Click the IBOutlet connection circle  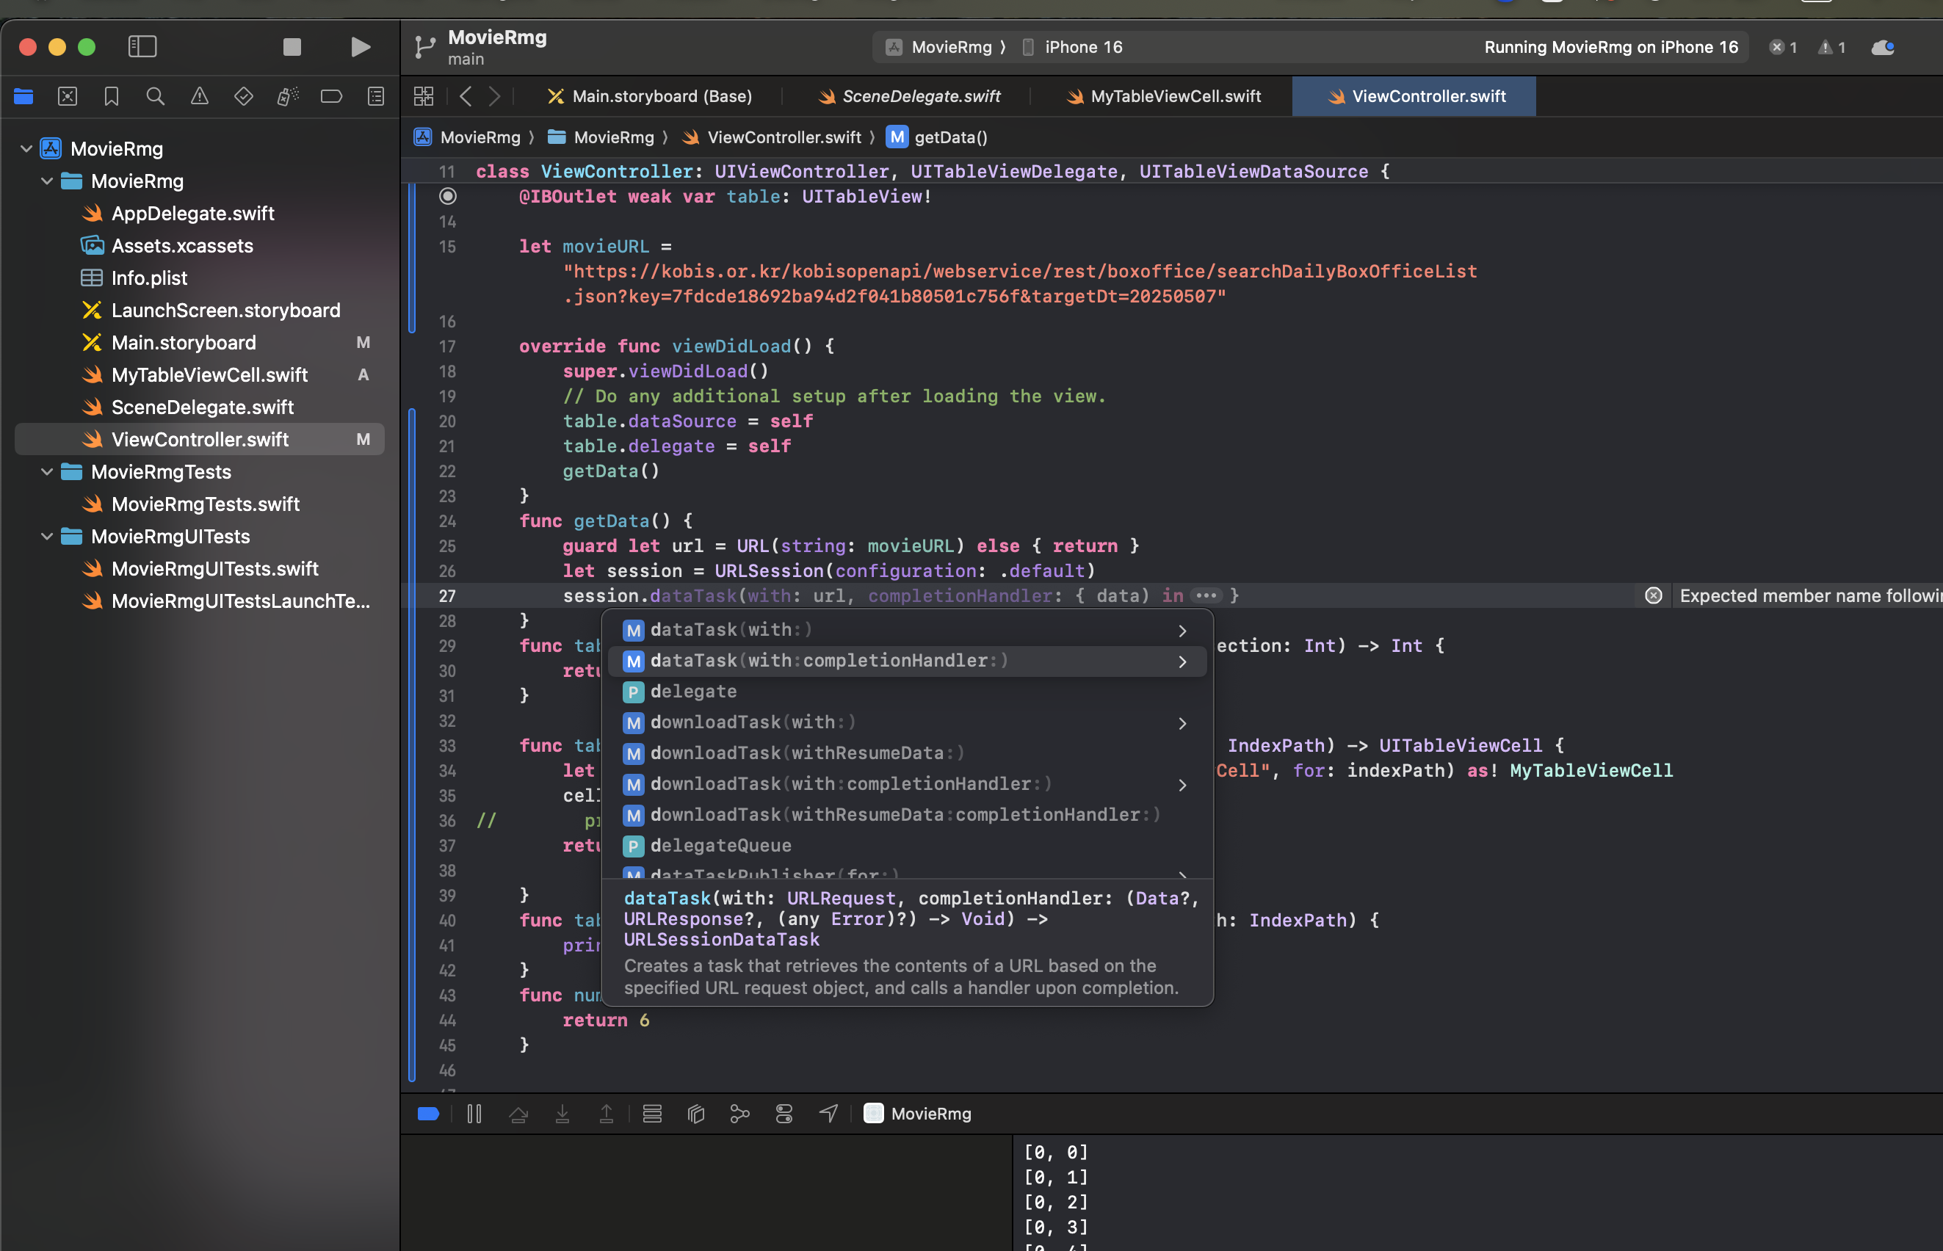tap(448, 197)
